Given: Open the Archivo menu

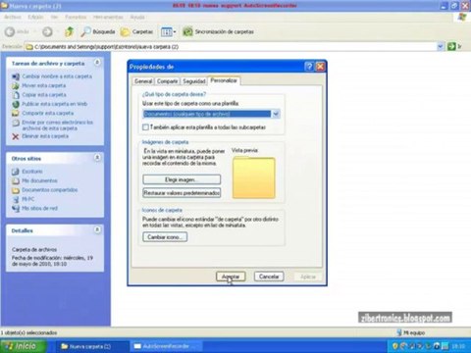Looking at the screenshot, I should (x=13, y=17).
